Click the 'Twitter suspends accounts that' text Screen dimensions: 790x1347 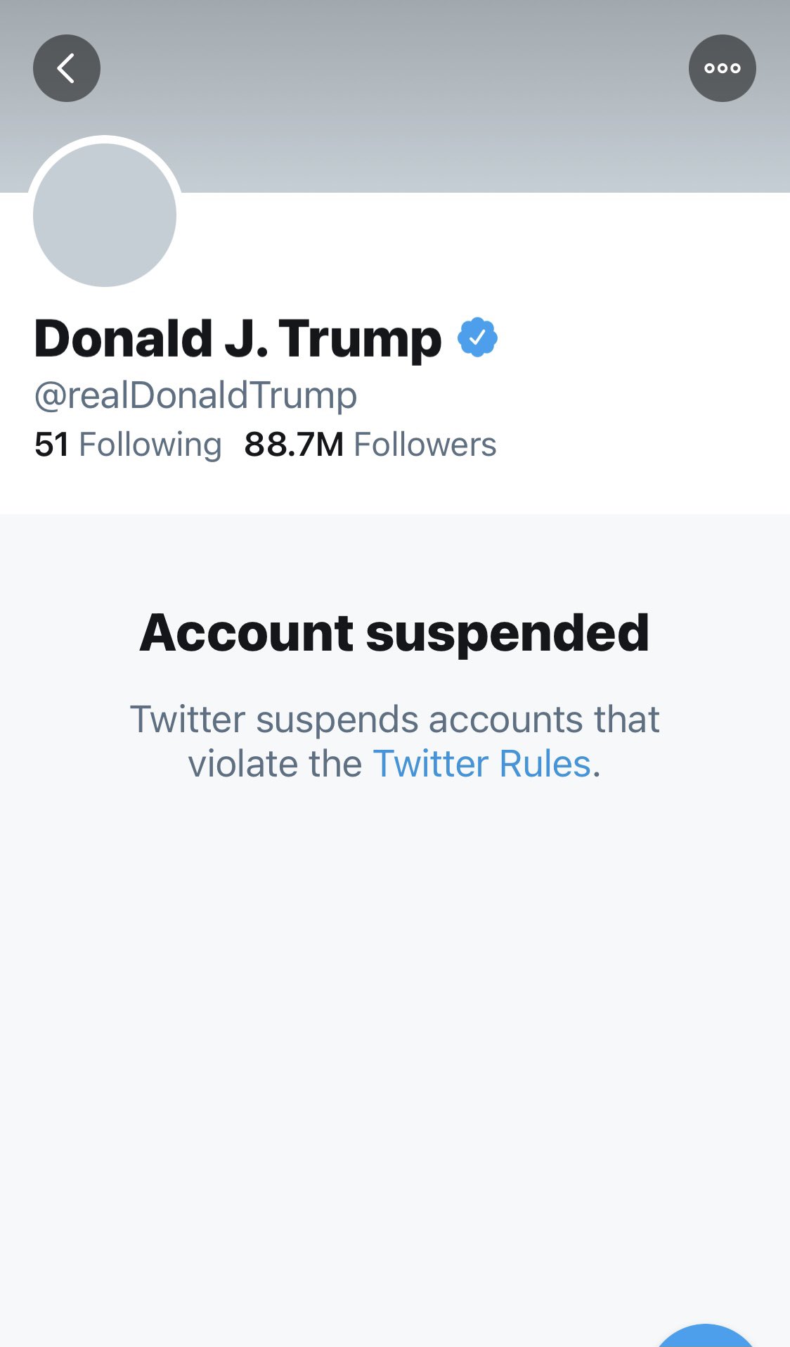pos(394,720)
